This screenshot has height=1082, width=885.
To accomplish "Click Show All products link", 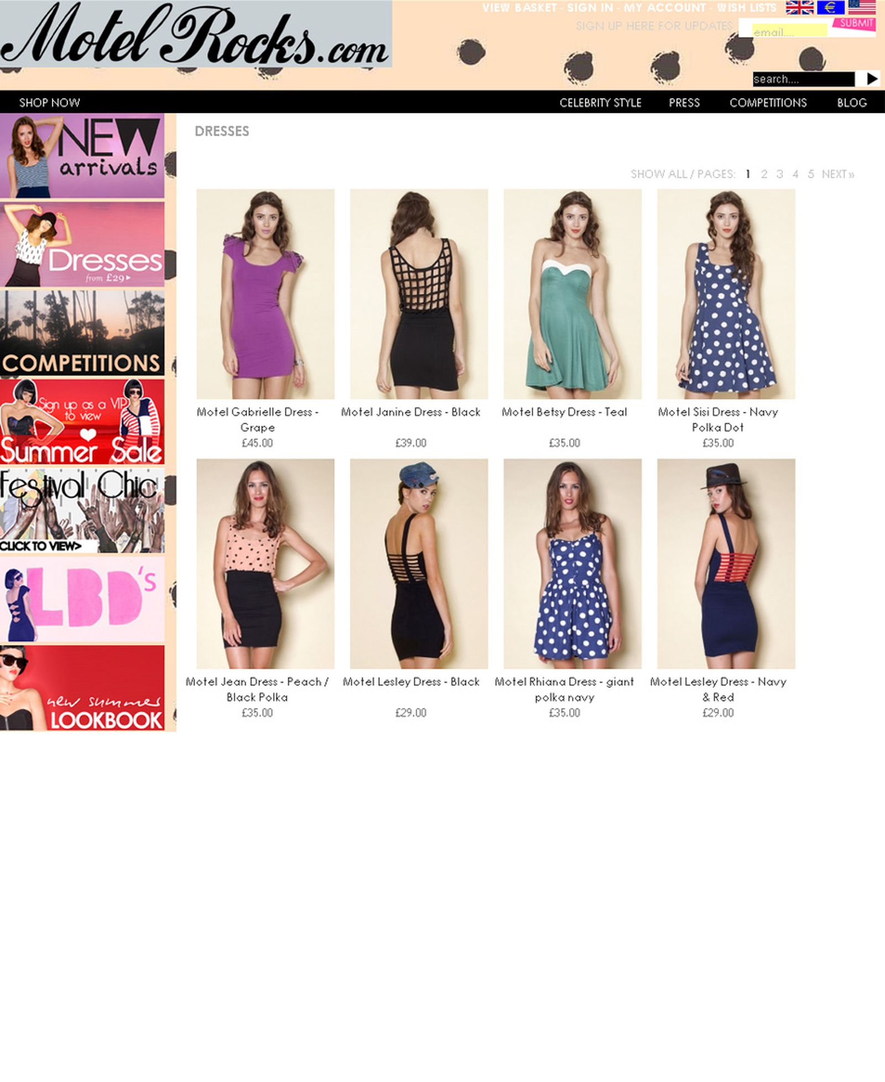I will pos(658,174).
